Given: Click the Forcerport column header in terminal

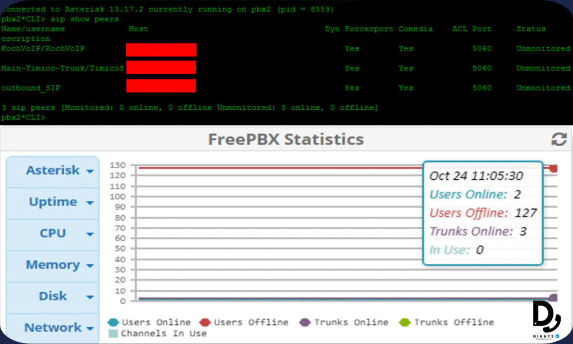Looking at the screenshot, I should tap(369, 29).
